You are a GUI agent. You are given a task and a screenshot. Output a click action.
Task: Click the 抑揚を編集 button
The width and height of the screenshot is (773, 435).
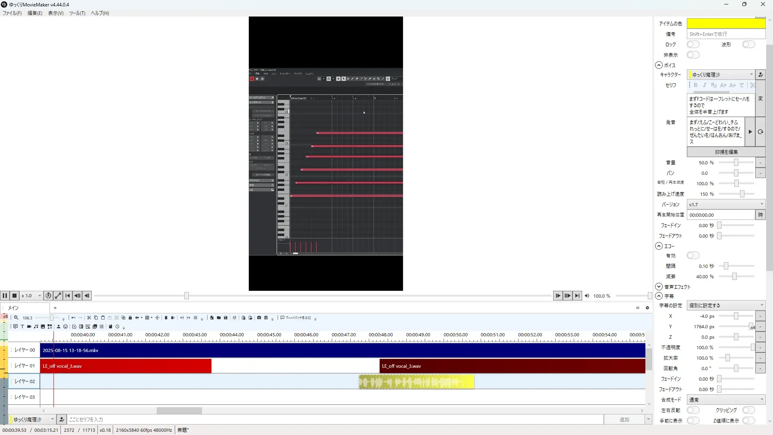726,152
